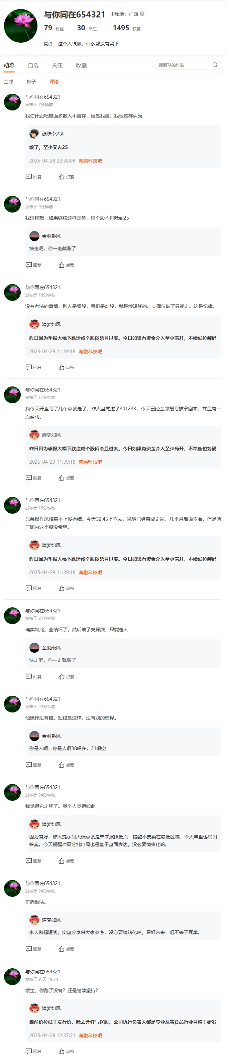The width and height of the screenshot is (226, 1061).
Task: Like the first comment about 涨跌李大叶
Action: pyautogui.click(x=67, y=177)
